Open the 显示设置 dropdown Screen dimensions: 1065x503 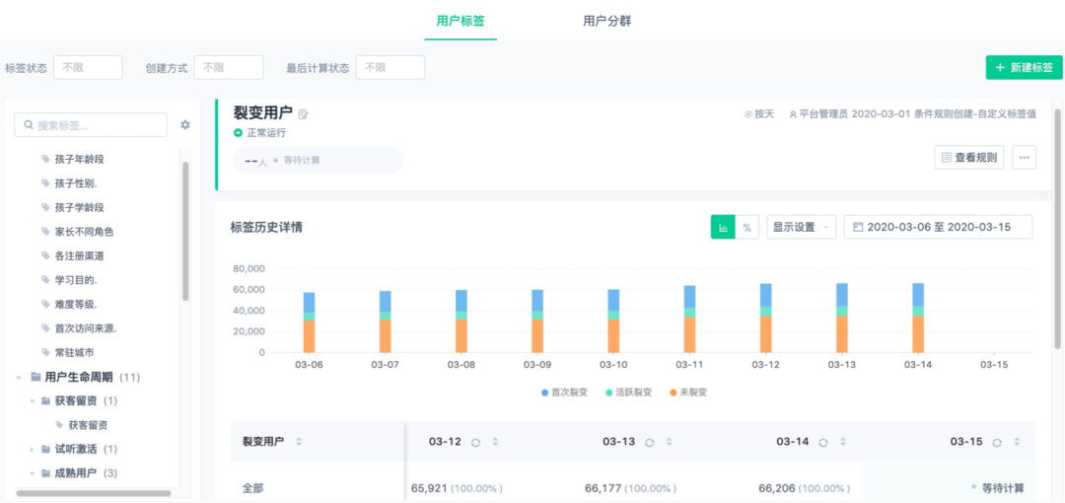(802, 227)
